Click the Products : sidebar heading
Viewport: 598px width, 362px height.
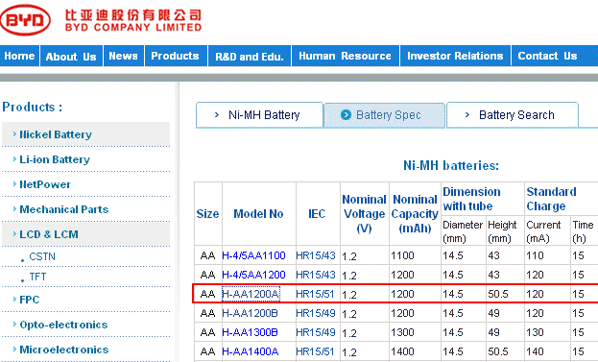33,108
